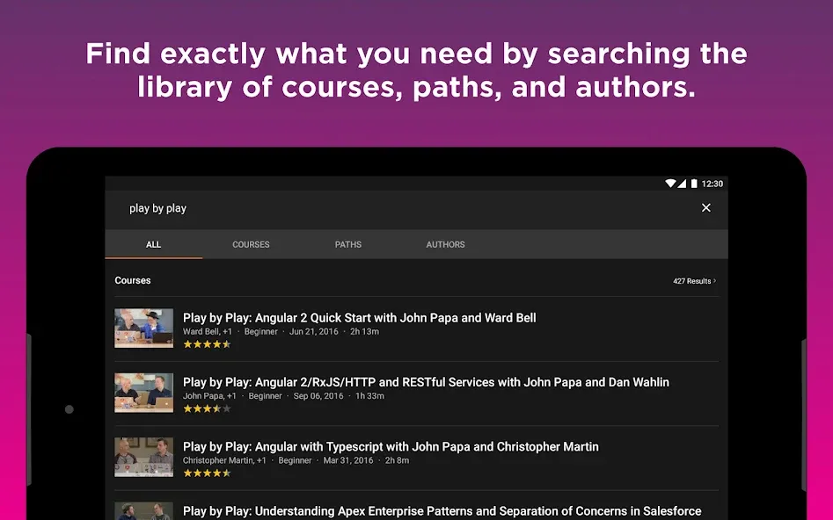The height and width of the screenshot is (520, 833).
Task: Open Angular with Typescript course title
Action: [x=391, y=447]
